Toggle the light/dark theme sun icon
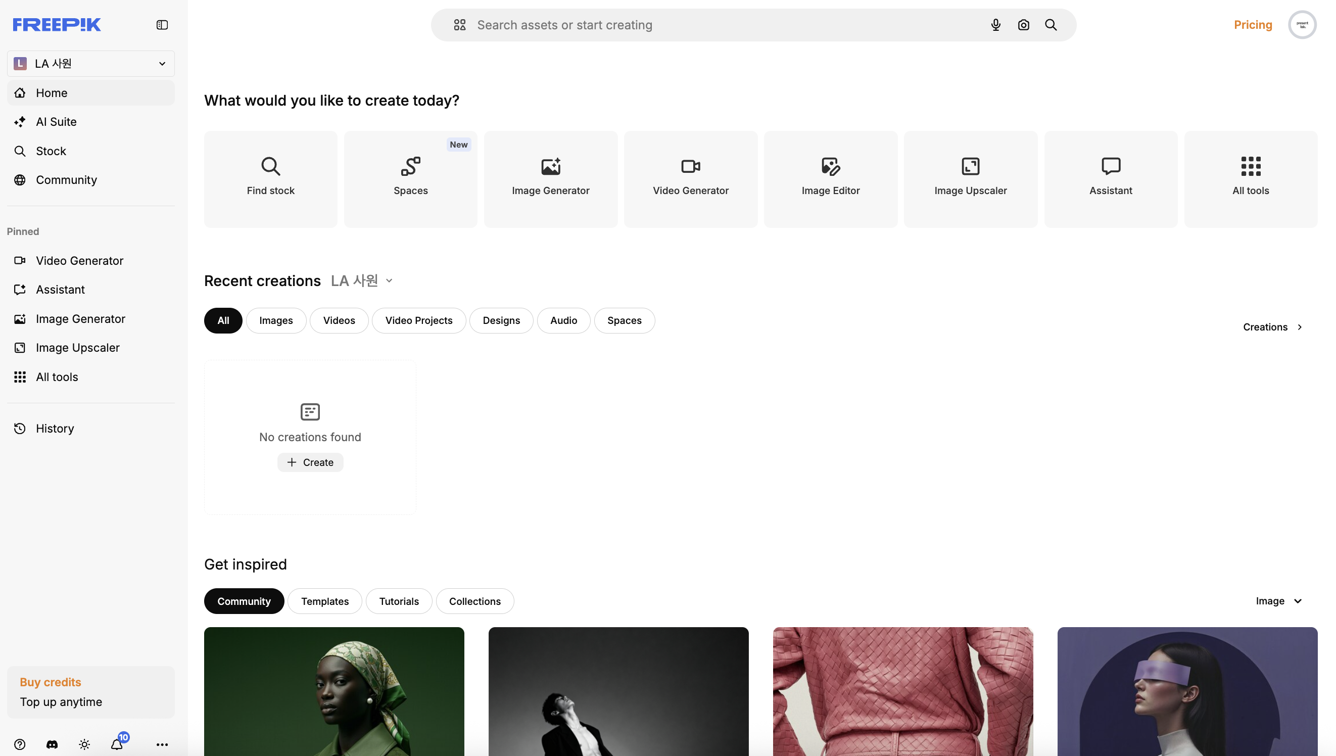 click(84, 744)
